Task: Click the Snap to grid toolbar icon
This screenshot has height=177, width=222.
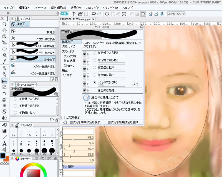Action: [162, 14]
